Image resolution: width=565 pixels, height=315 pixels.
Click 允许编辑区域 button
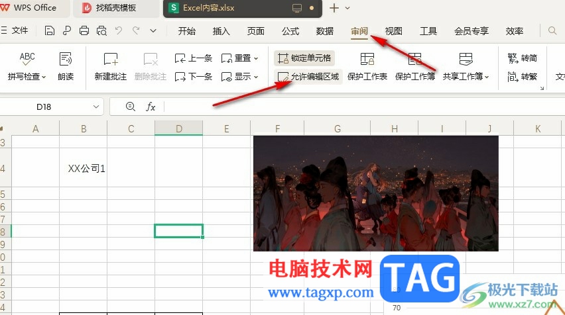(308, 77)
